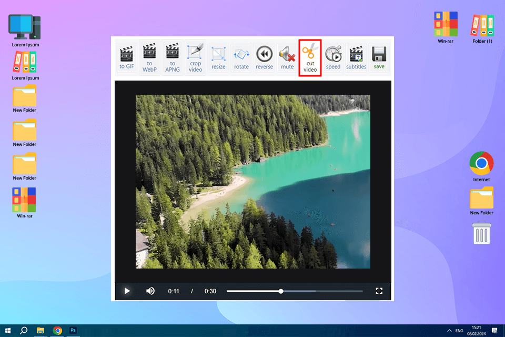
Task: Open the Windows Start menu
Action: pyautogui.click(x=8, y=331)
